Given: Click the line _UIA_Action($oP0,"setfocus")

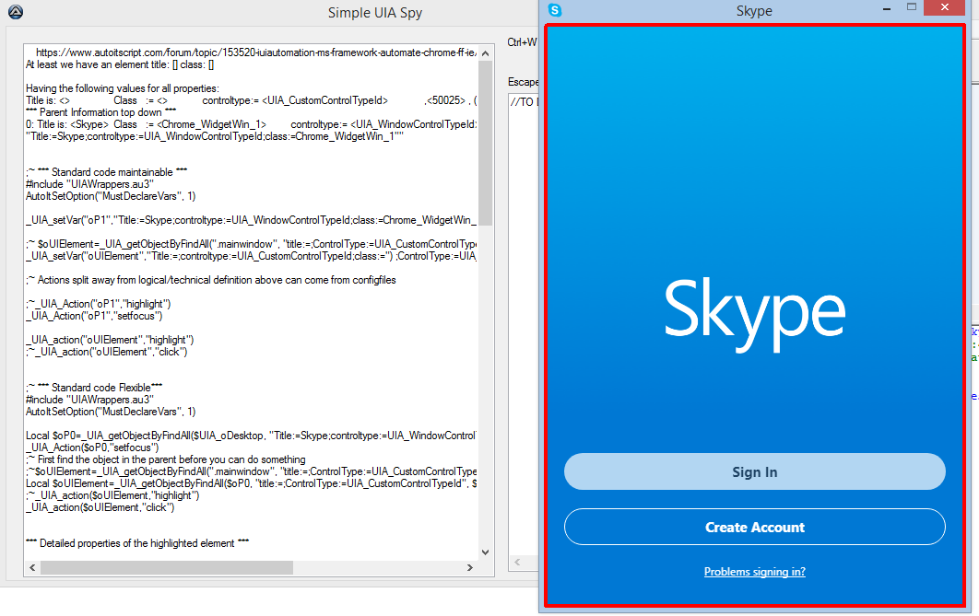Looking at the screenshot, I should (92, 447).
